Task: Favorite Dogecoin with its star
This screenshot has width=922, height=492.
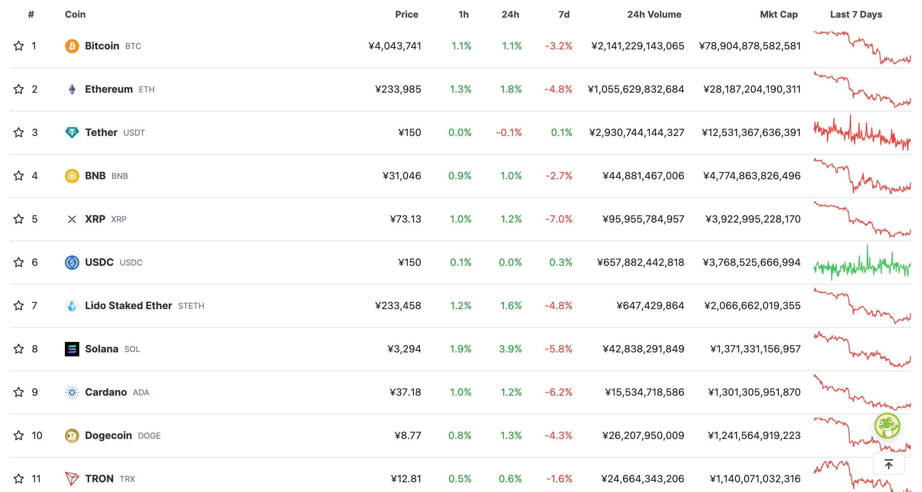Action: (19, 435)
